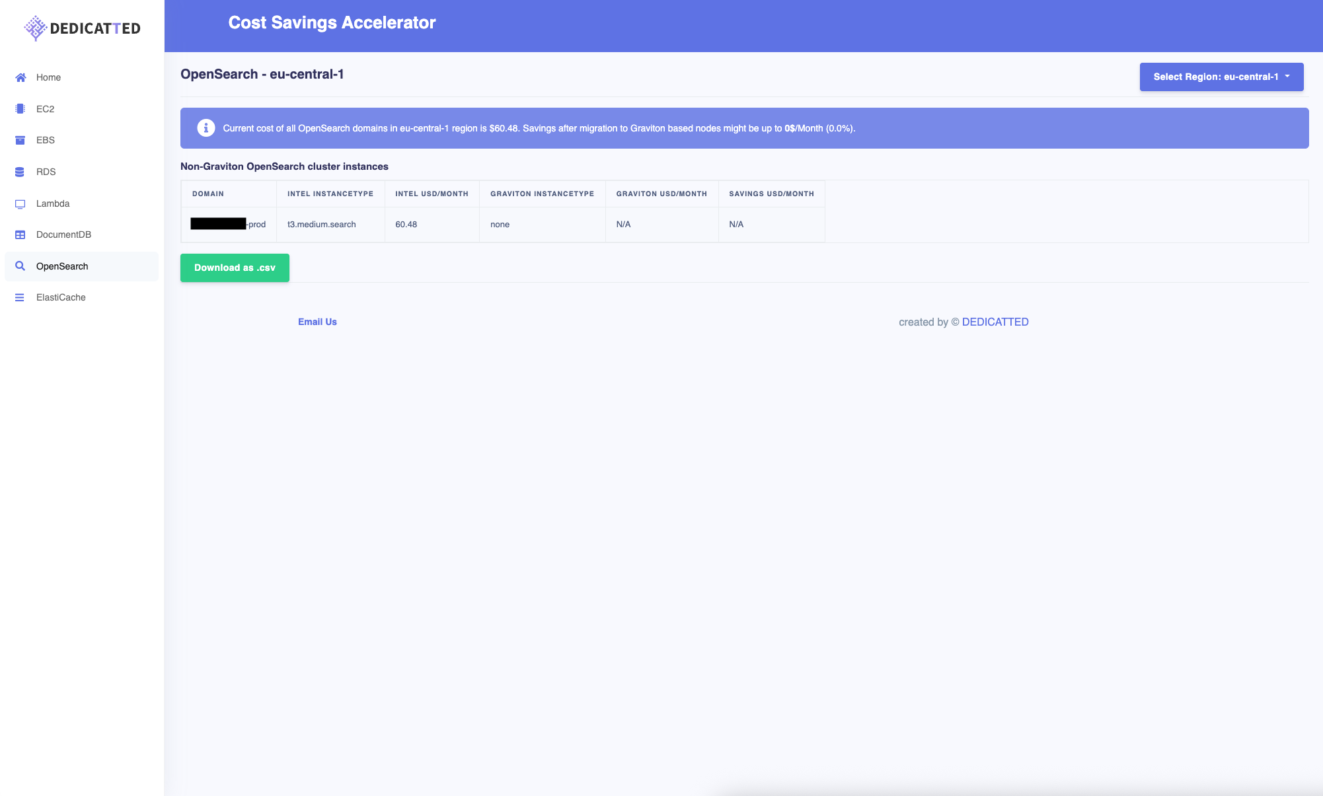Click the info circle icon in banner
1323x796 pixels.
tap(206, 128)
